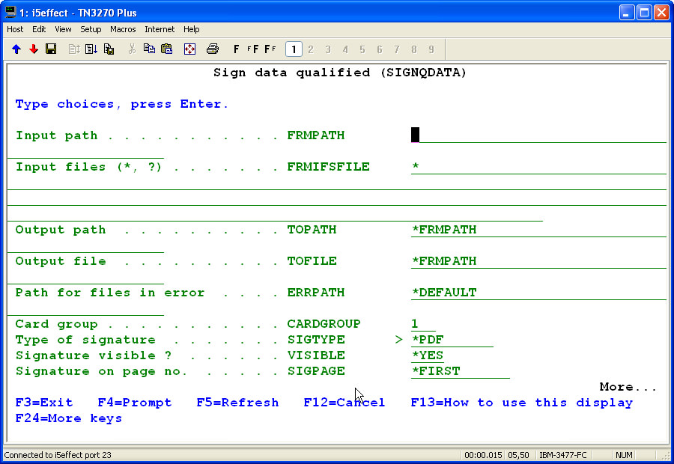
Task: Click the four-arrow select-all icon
Action: pos(189,49)
